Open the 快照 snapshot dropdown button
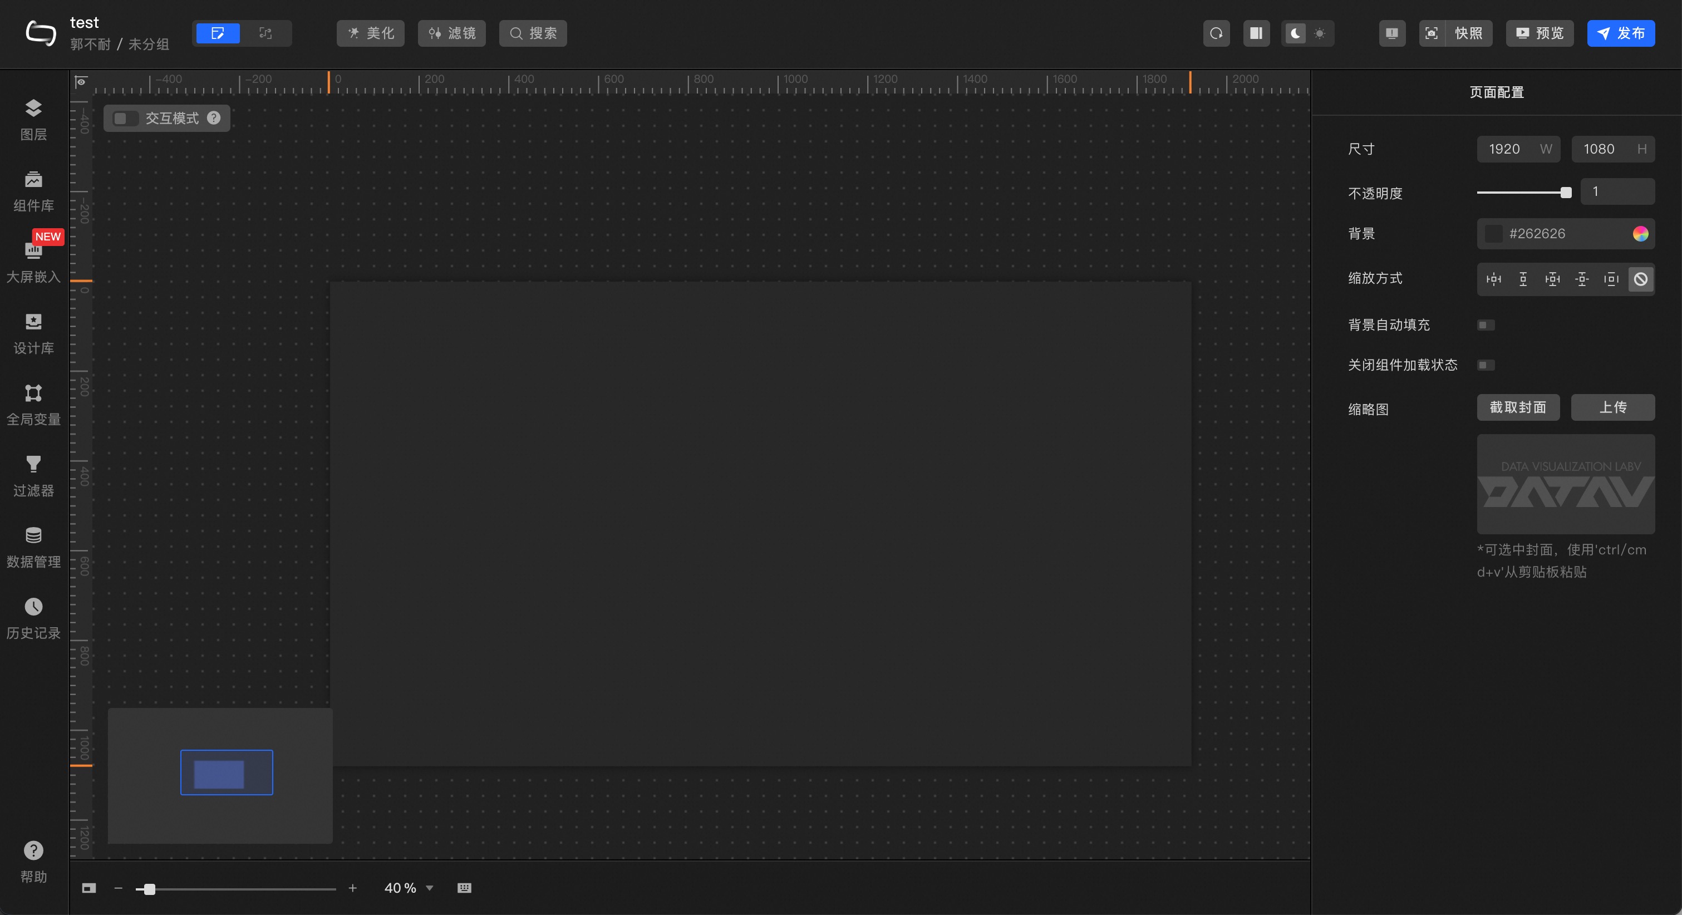This screenshot has width=1682, height=915. (1468, 33)
